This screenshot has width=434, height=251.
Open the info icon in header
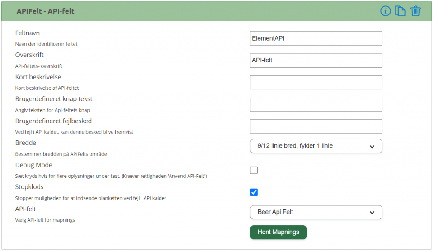[x=385, y=11]
